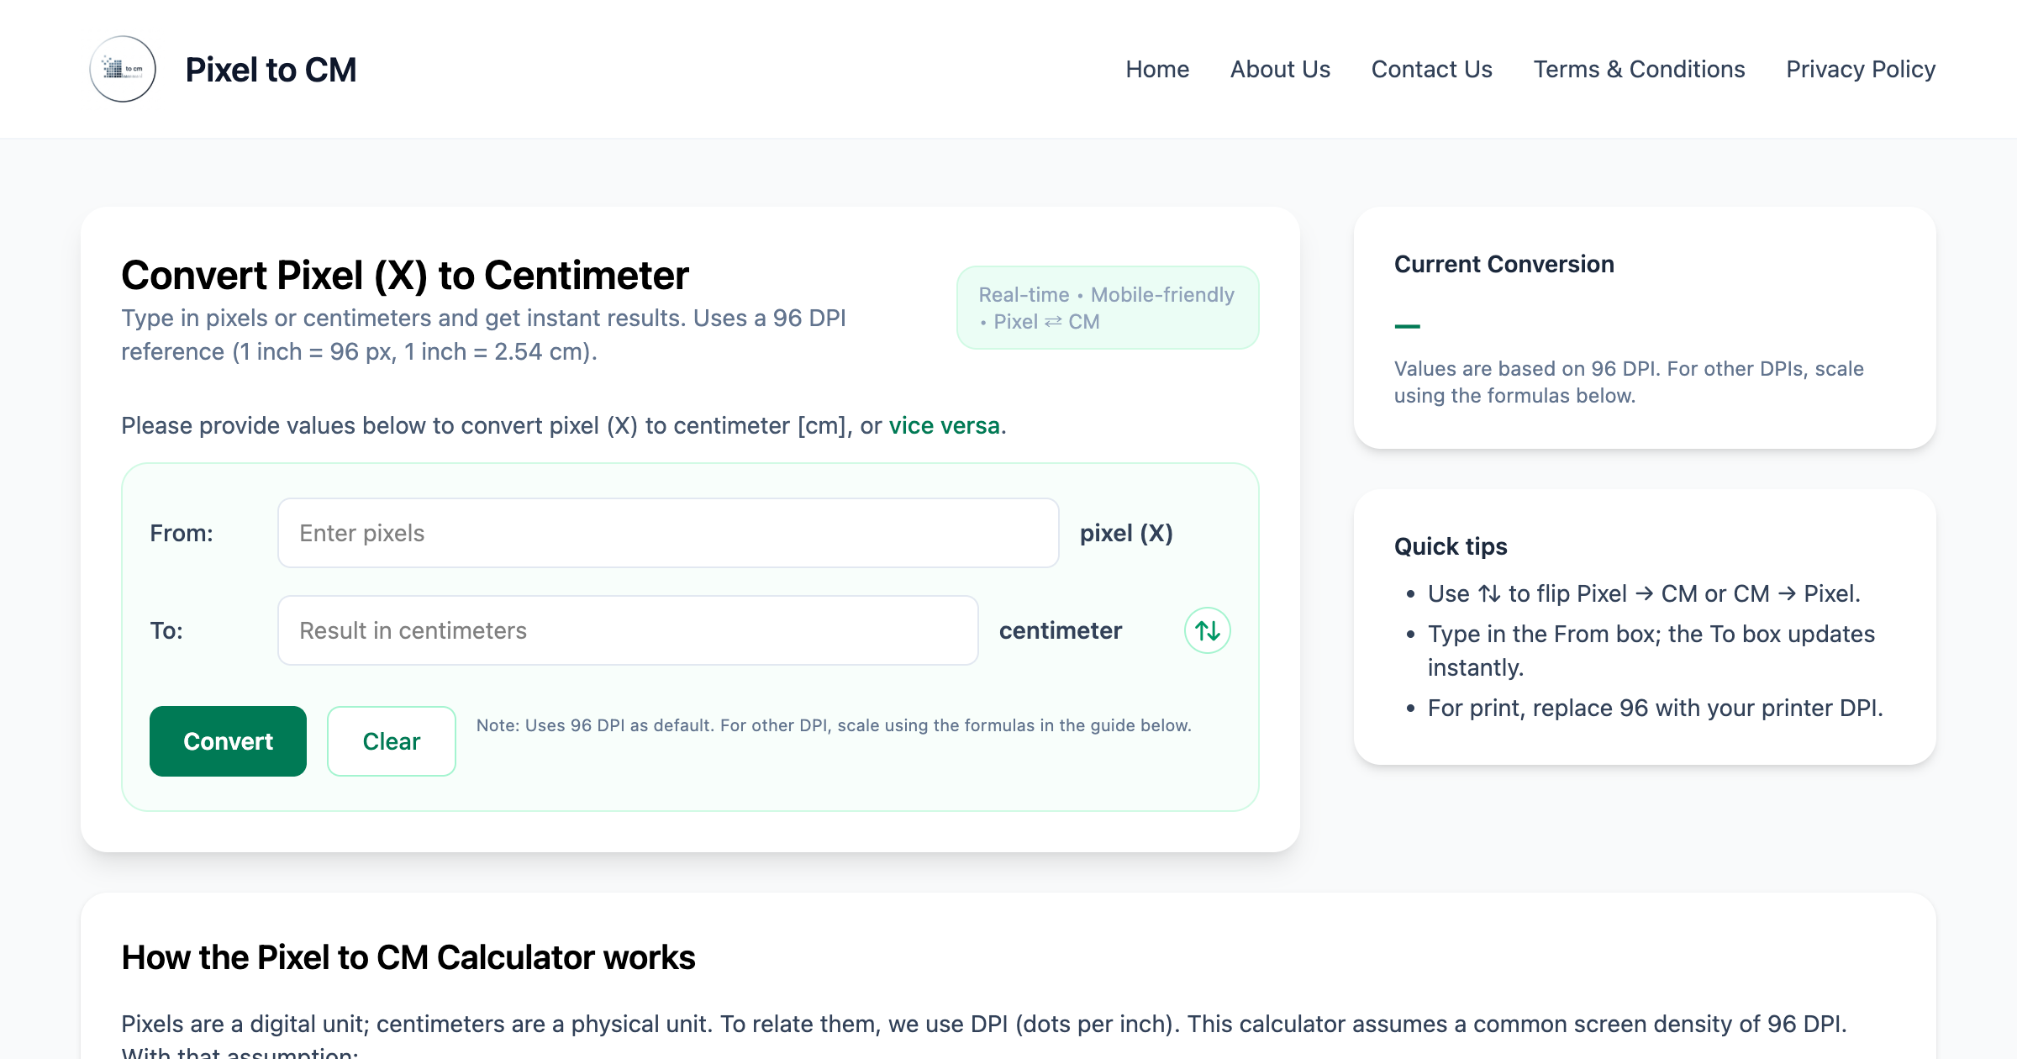Open the Contact Us link
2017x1059 pixels.
1431,69
